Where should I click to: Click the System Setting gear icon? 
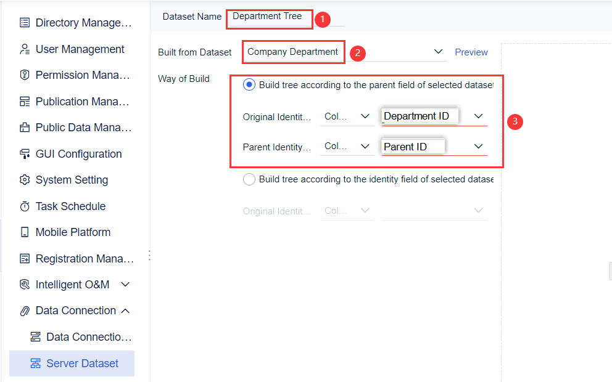coord(25,180)
